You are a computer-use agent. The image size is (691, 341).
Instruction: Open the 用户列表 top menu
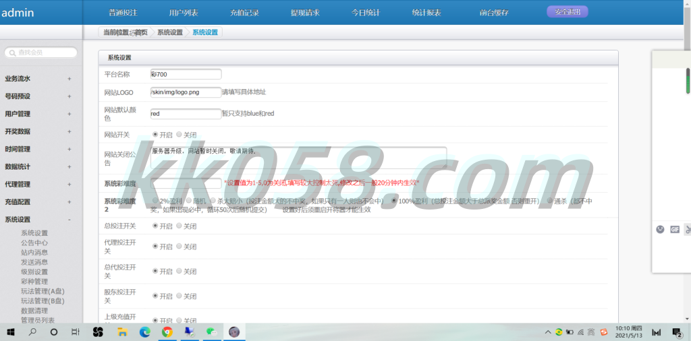[184, 12]
